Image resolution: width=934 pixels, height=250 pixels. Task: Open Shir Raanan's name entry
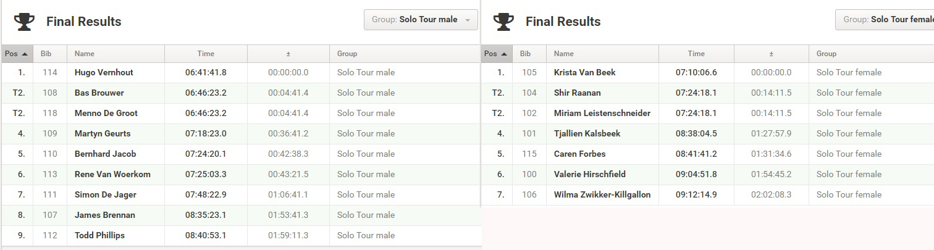(577, 93)
